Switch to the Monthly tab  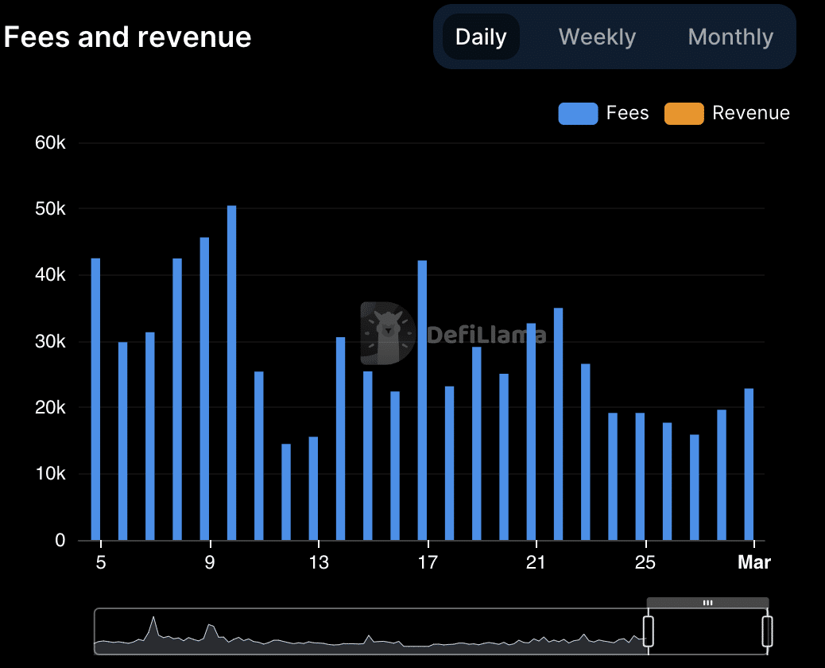coord(730,37)
